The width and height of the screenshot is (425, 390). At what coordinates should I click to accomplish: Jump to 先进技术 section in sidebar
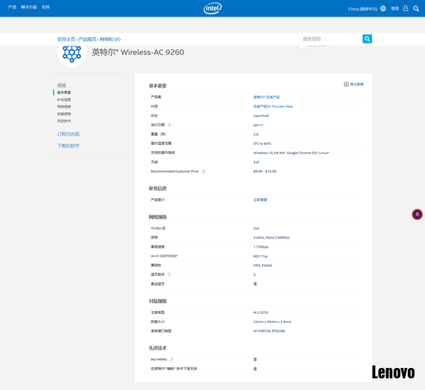64,121
